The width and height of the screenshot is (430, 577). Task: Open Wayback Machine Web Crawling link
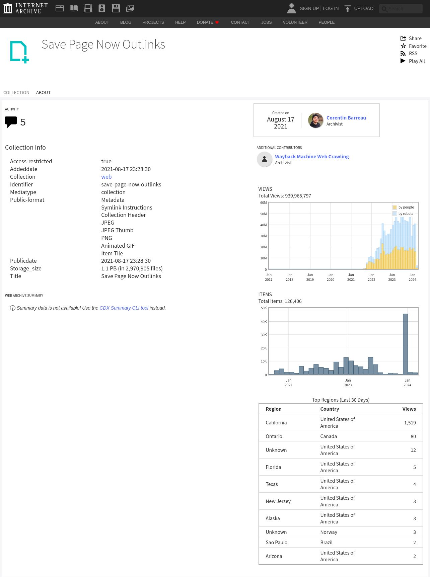(312, 157)
